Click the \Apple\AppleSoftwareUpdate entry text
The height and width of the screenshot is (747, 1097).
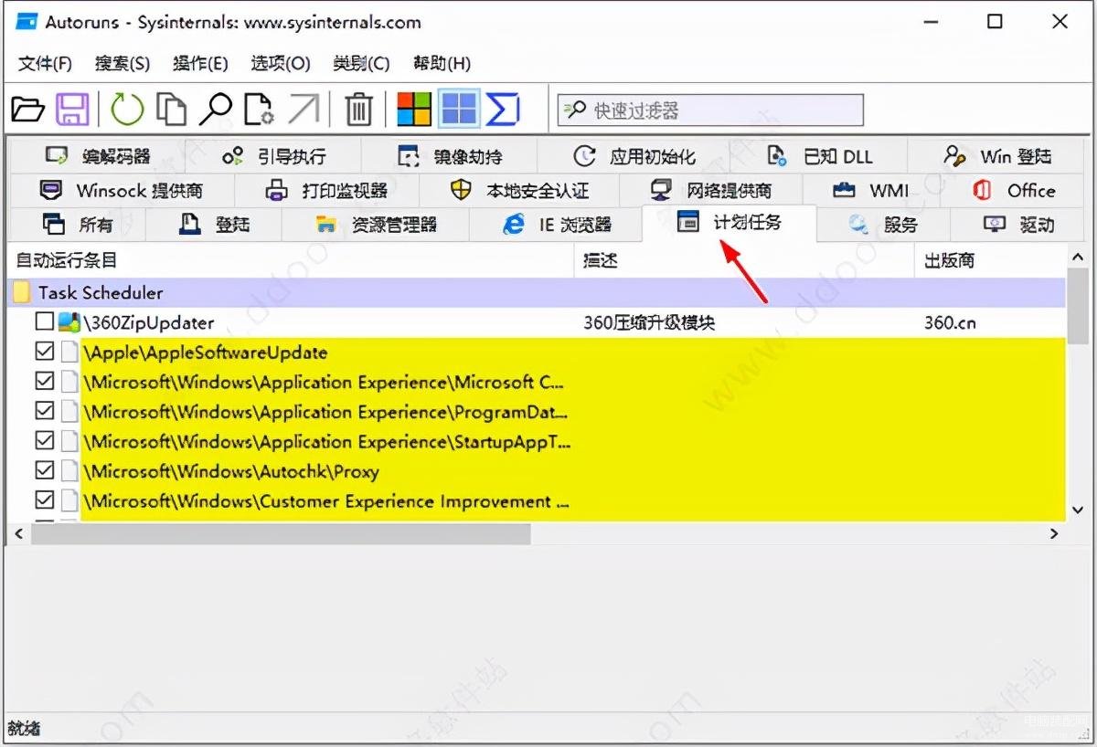coord(206,352)
